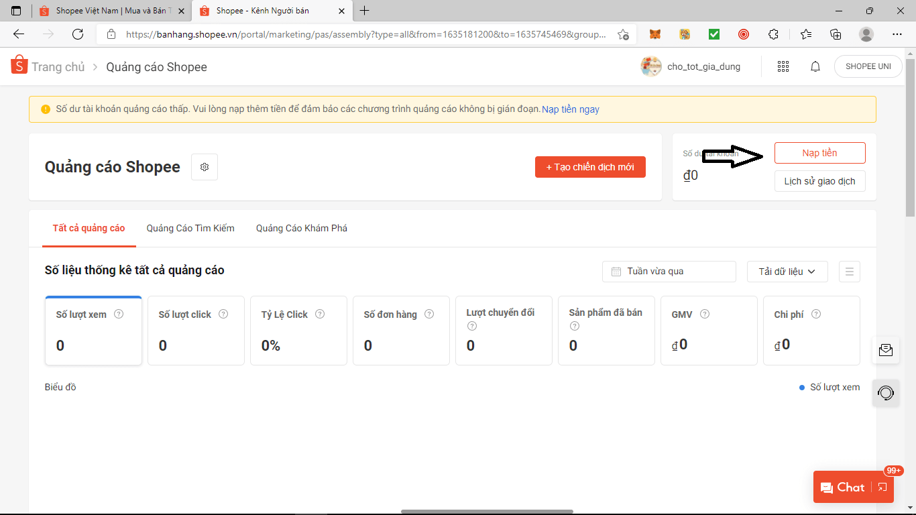Click the Shopee logo in header

[19, 66]
